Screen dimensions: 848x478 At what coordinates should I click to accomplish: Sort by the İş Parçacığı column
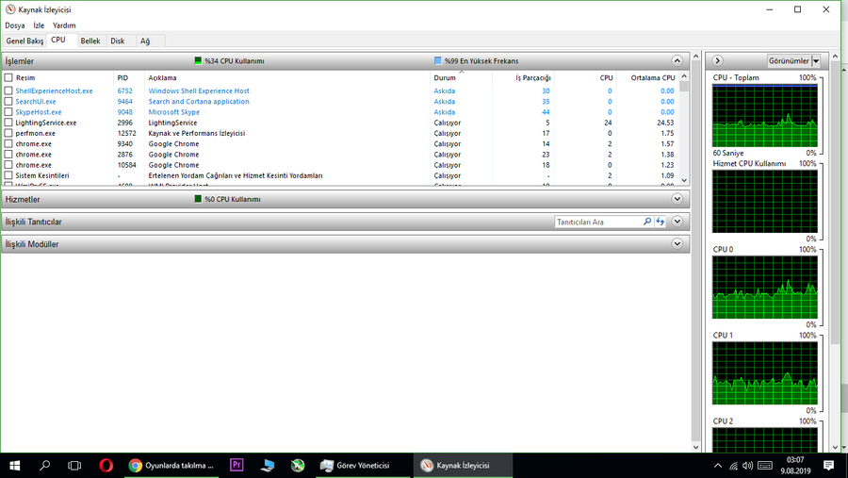(523, 78)
